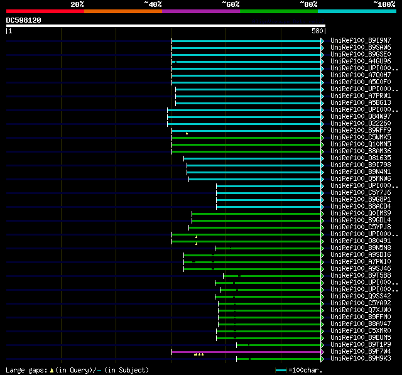Select the UniRef100_A7PWI0 label
Viewport: 402px width, 375px height.
click(x=361, y=262)
